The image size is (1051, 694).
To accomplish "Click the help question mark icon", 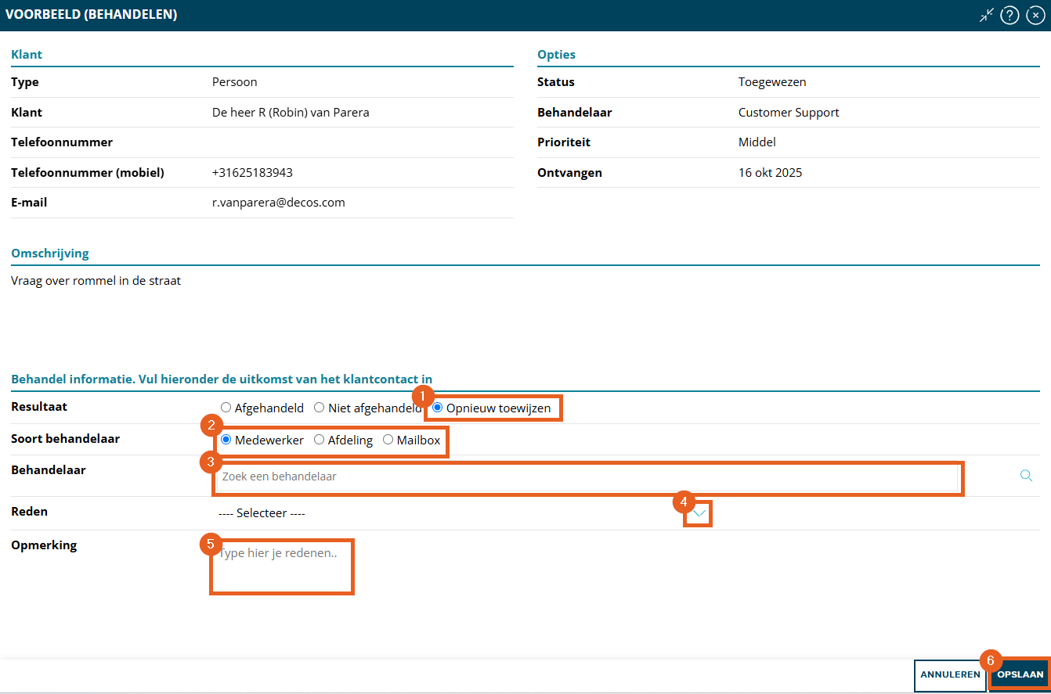I will [1009, 16].
